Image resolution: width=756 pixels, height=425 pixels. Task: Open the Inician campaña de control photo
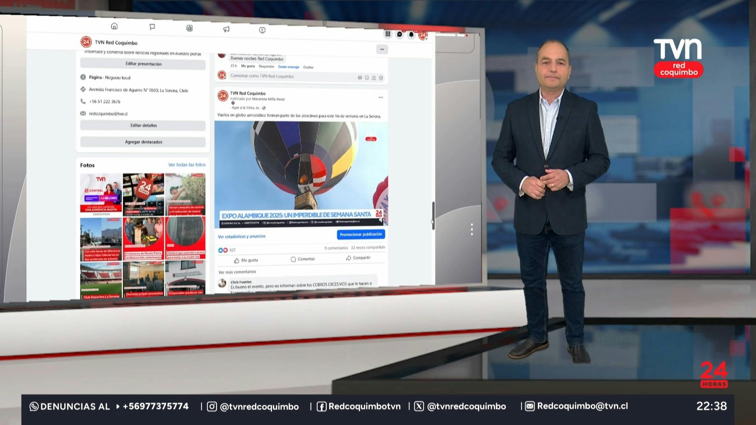coord(185,194)
